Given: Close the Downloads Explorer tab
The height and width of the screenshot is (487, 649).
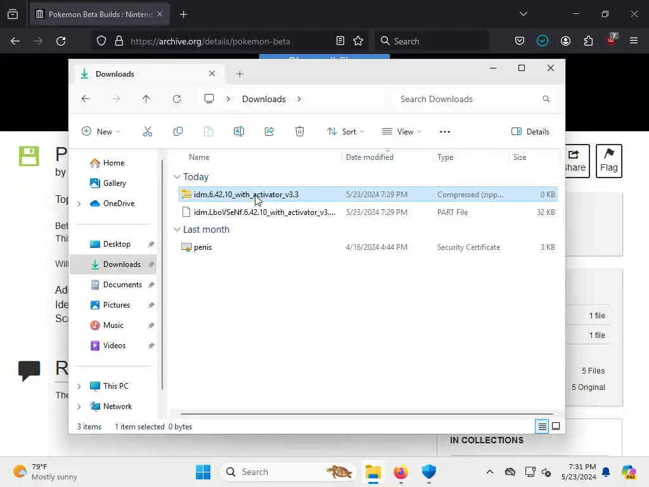Looking at the screenshot, I should click(212, 74).
